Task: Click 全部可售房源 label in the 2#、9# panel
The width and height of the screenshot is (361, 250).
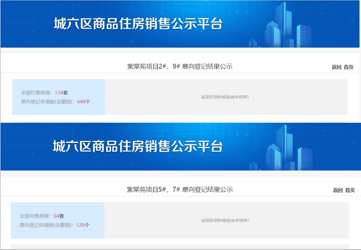Action: pyautogui.click(x=36, y=93)
